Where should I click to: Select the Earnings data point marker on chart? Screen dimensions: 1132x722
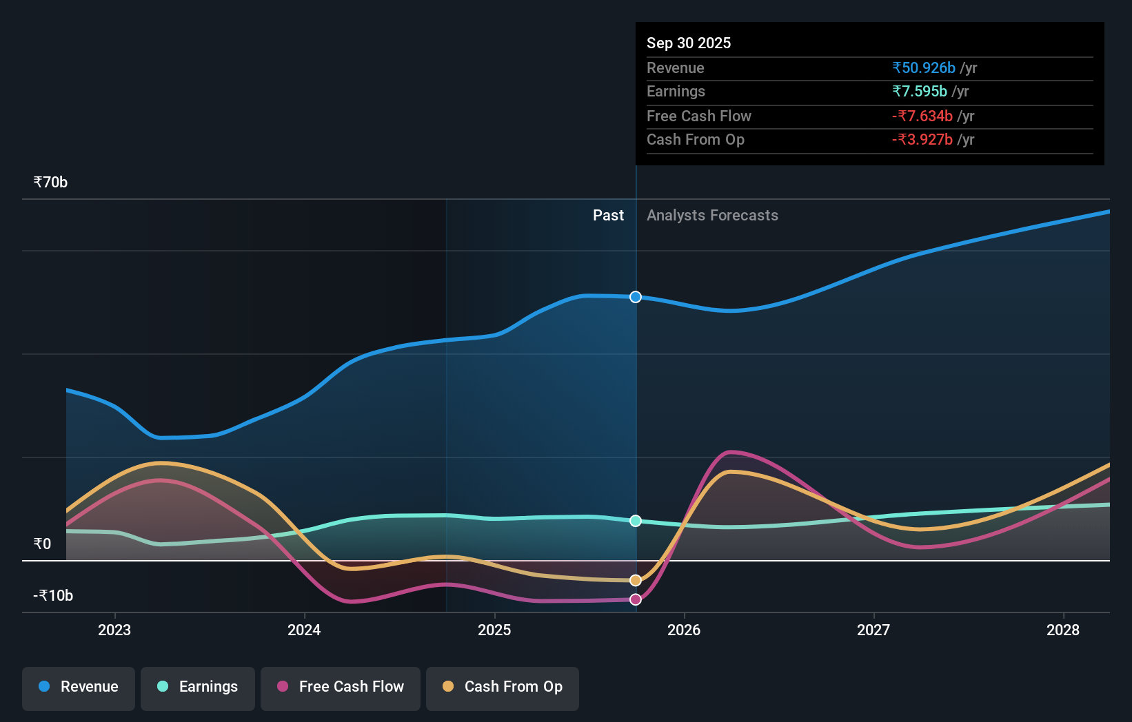635,521
